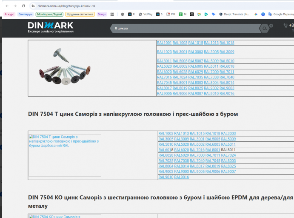This screenshot has width=294, height=218.
Task: Open the DeepL Translate bookmark
Action: (234, 14)
